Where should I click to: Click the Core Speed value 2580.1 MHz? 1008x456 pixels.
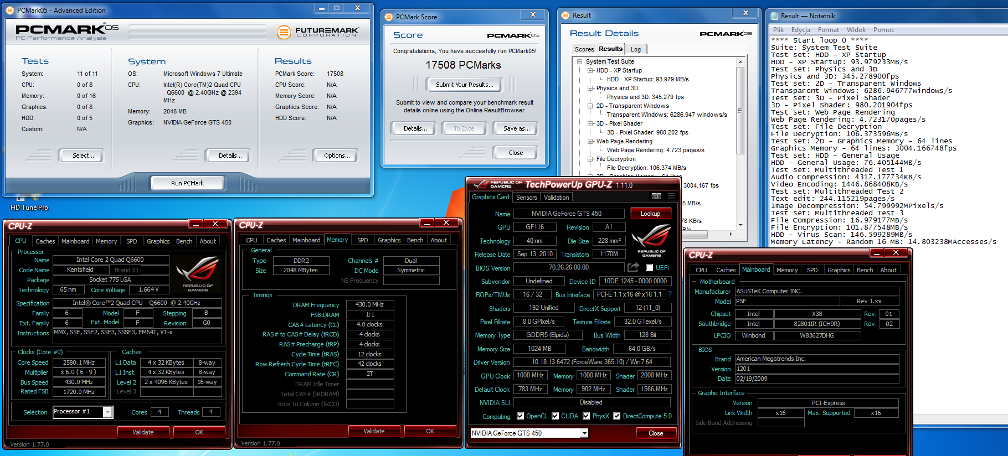coord(79,362)
